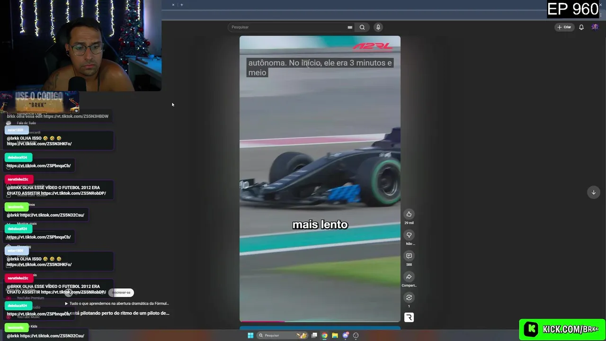
Task: Open the account avatar menu
Action: pos(595,27)
